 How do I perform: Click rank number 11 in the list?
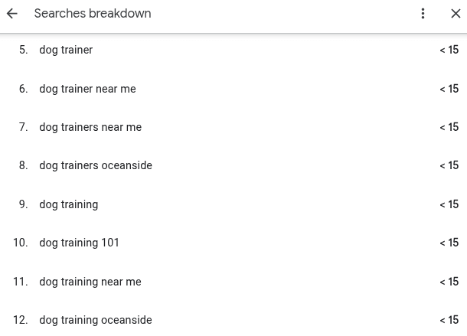[21, 282]
